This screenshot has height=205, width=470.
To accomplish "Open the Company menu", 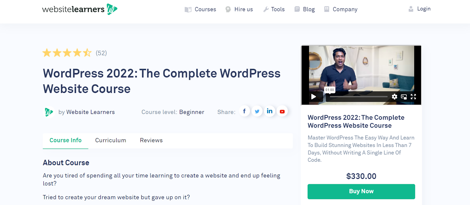I will pyautogui.click(x=345, y=9).
